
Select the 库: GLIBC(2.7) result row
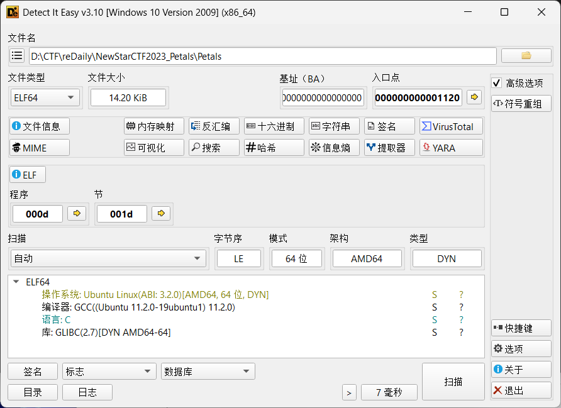click(x=106, y=332)
